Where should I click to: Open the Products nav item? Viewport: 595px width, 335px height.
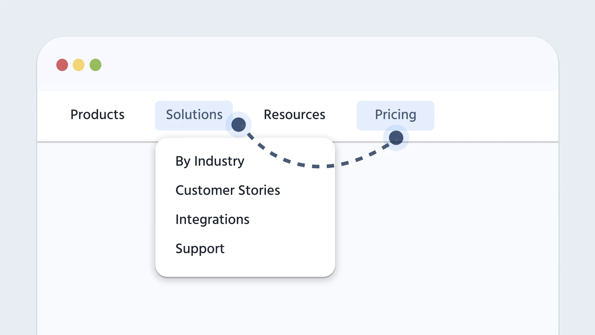coord(97,114)
